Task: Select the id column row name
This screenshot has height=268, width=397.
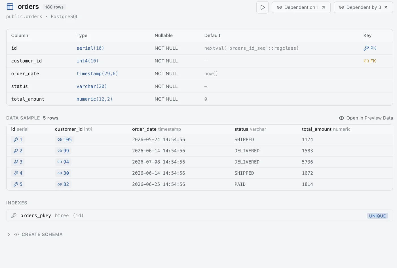Action: [x=14, y=48]
